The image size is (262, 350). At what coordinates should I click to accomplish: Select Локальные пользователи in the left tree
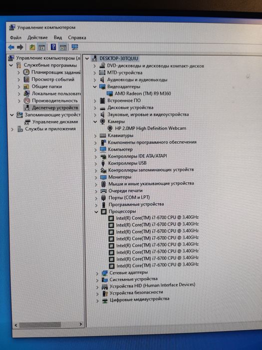(x=56, y=93)
